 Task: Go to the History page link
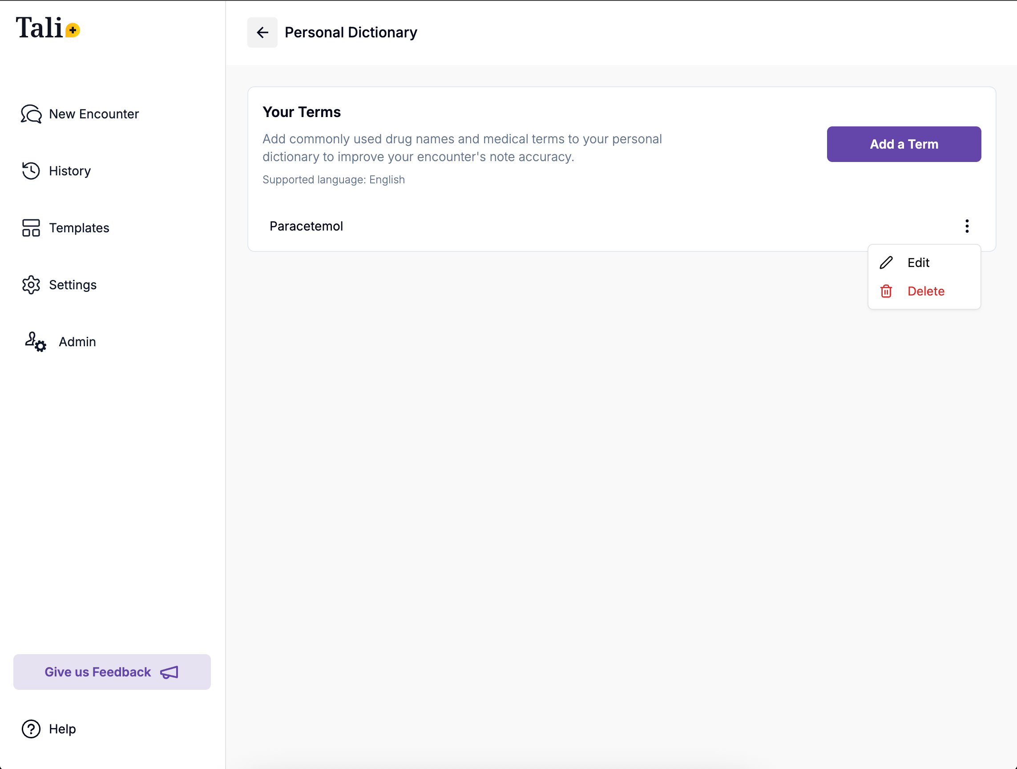[70, 170]
